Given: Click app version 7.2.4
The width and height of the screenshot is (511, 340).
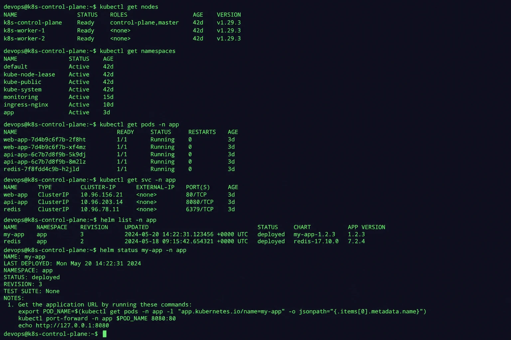Looking at the screenshot, I should (356, 241).
